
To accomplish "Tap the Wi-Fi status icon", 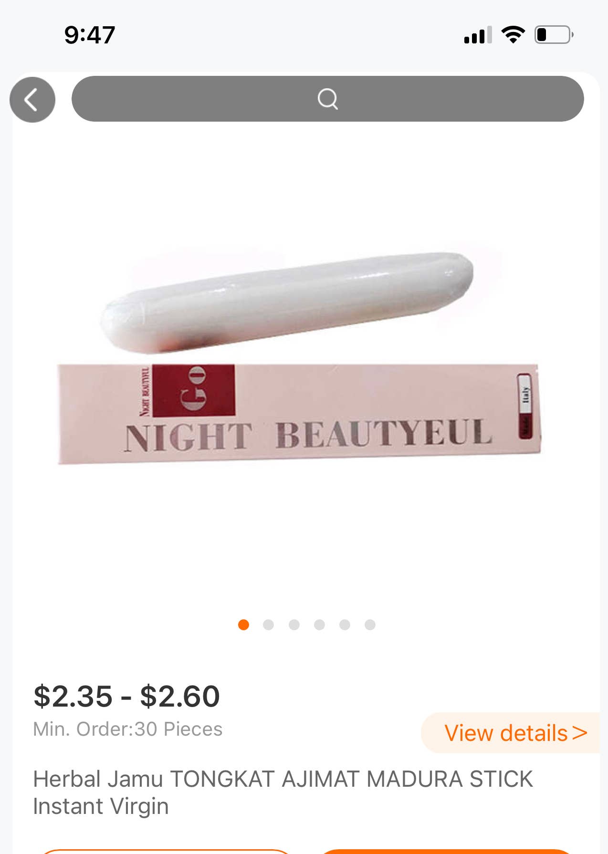I will (513, 35).
